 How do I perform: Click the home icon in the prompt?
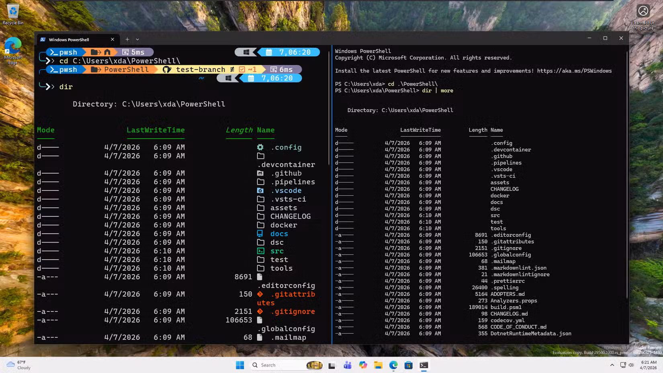tap(107, 52)
